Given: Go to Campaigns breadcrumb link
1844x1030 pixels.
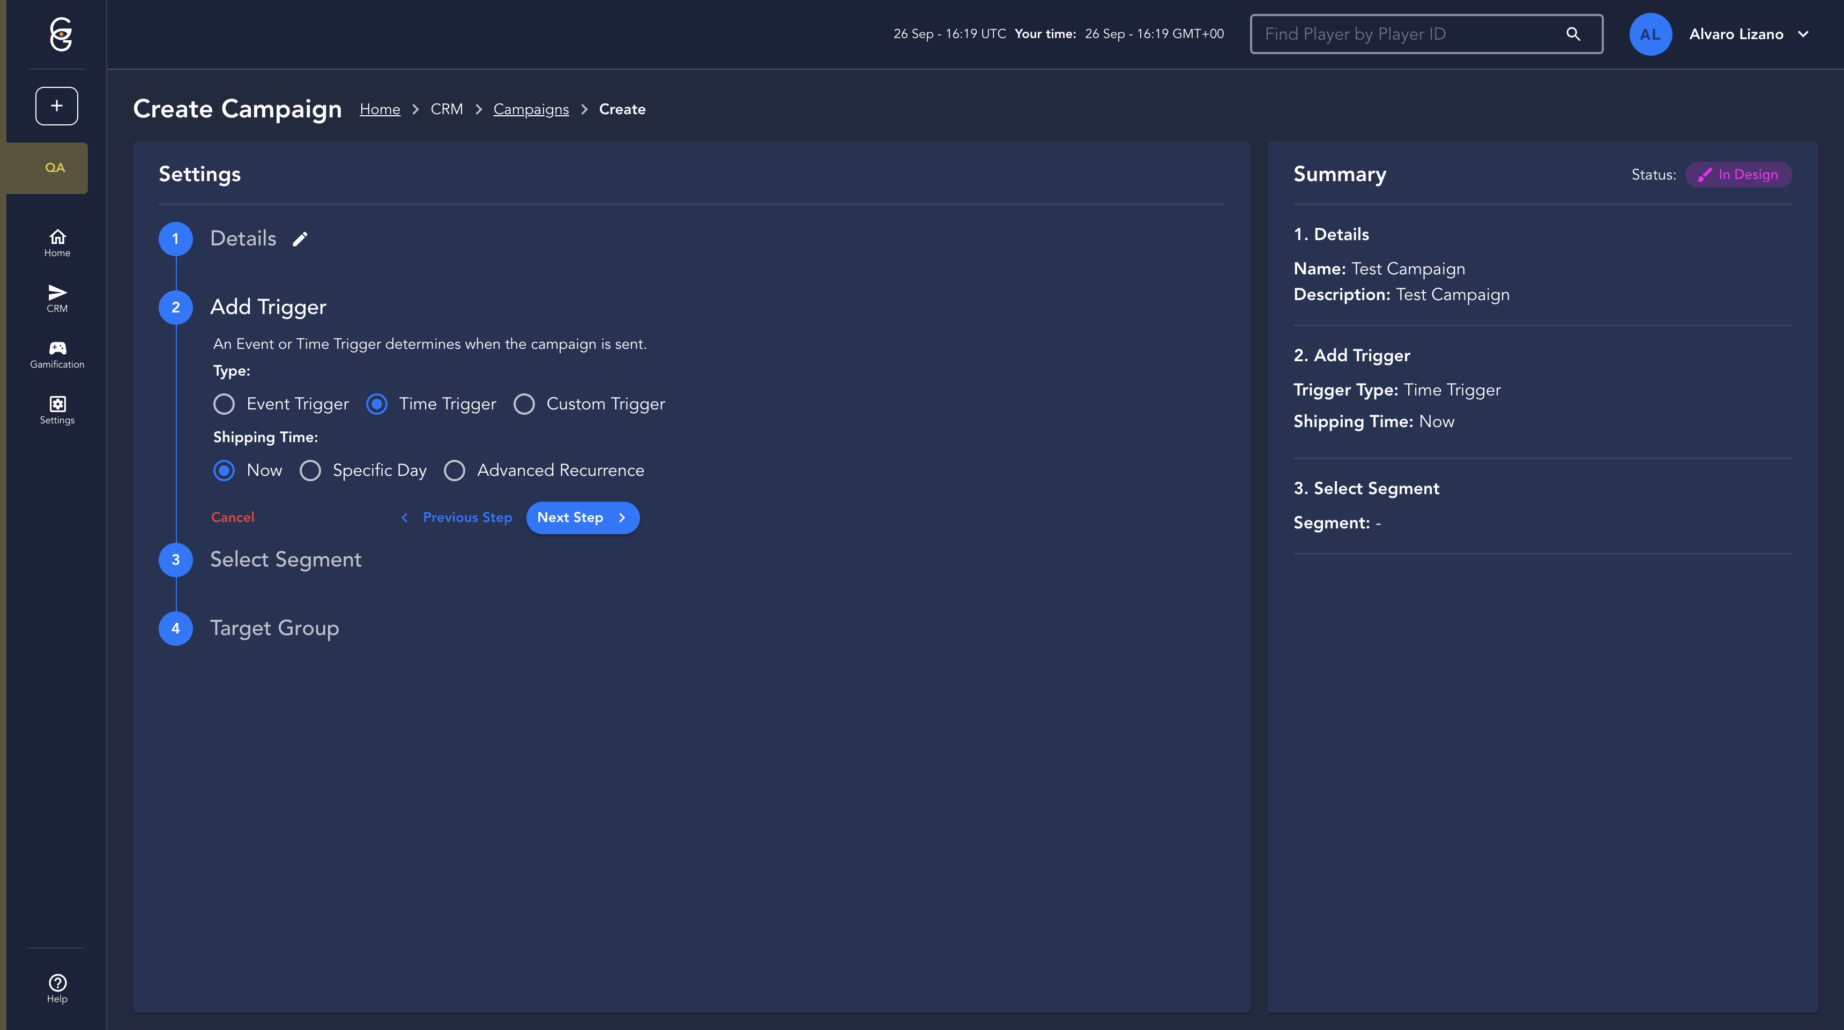Looking at the screenshot, I should 531,109.
